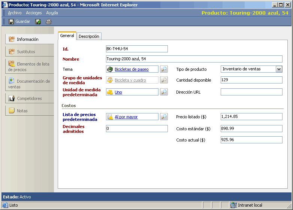Click the price list icon beside Al por mayor

click(110, 117)
